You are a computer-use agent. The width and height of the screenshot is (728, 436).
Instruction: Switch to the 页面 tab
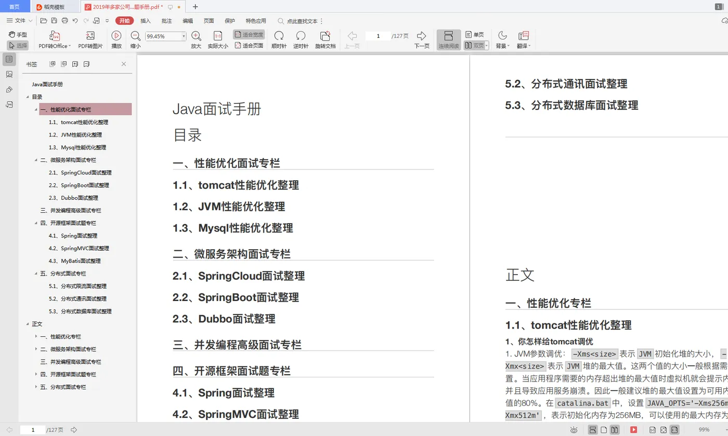click(209, 21)
